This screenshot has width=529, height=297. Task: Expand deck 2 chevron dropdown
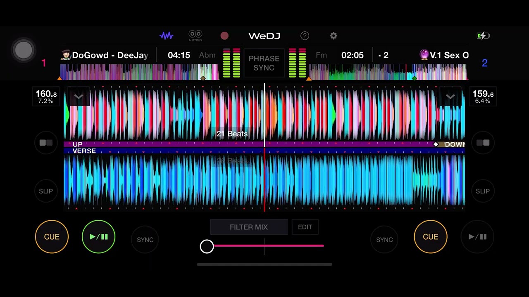click(x=450, y=97)
